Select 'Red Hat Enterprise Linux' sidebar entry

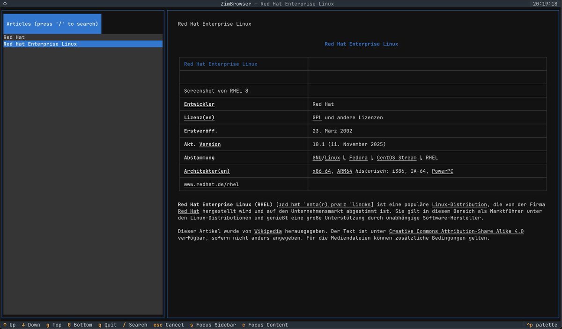click(83, 44)
